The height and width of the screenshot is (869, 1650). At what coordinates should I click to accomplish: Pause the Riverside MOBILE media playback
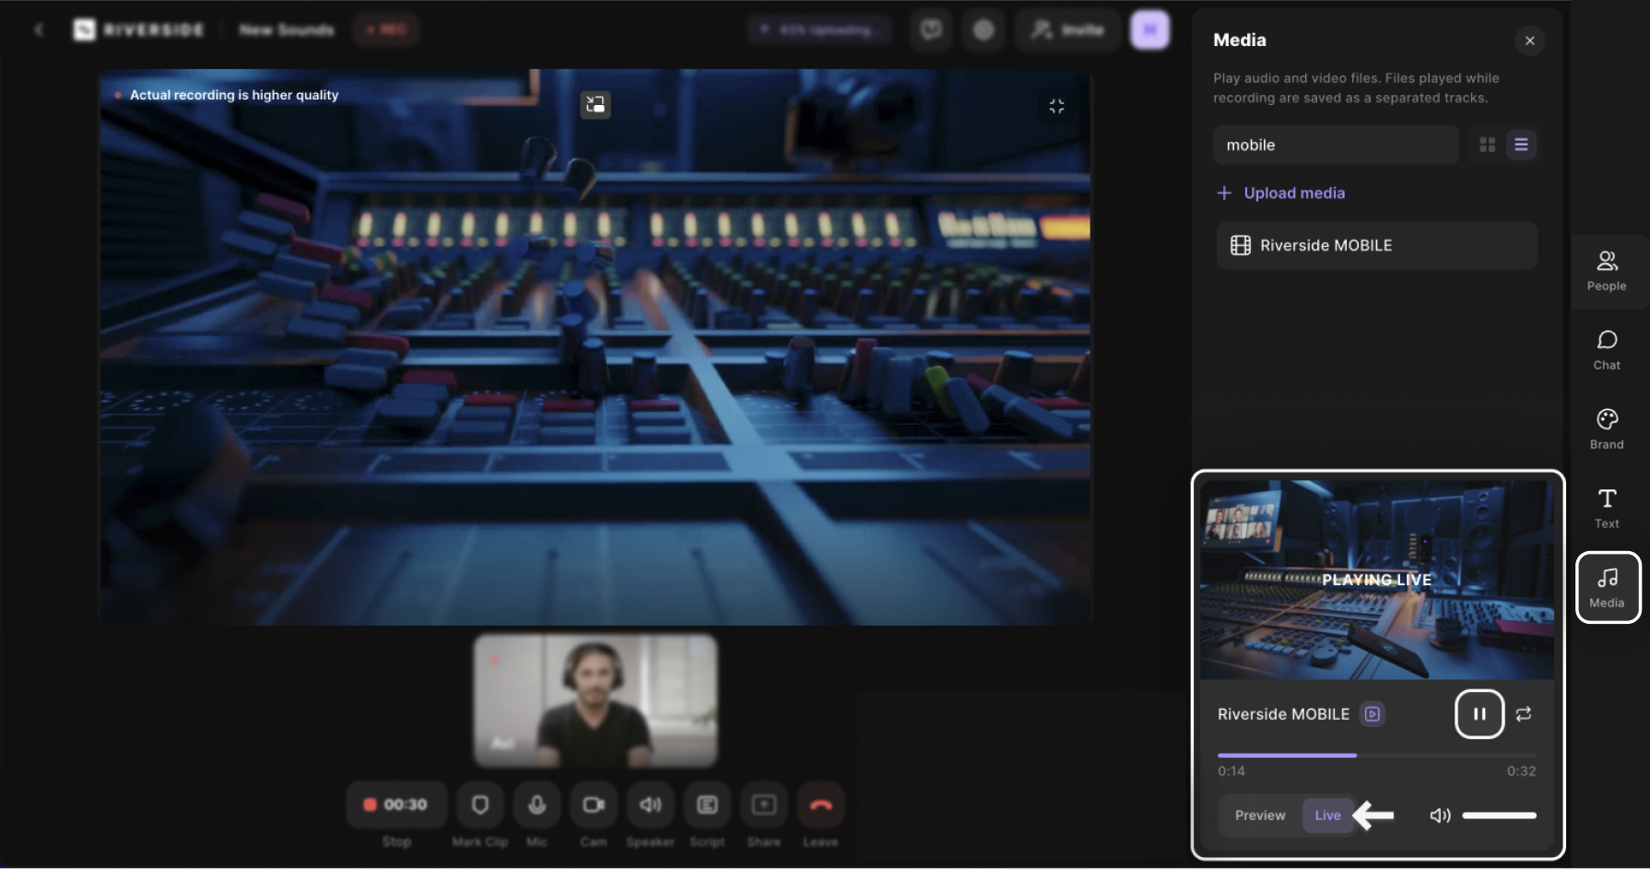1479,714
